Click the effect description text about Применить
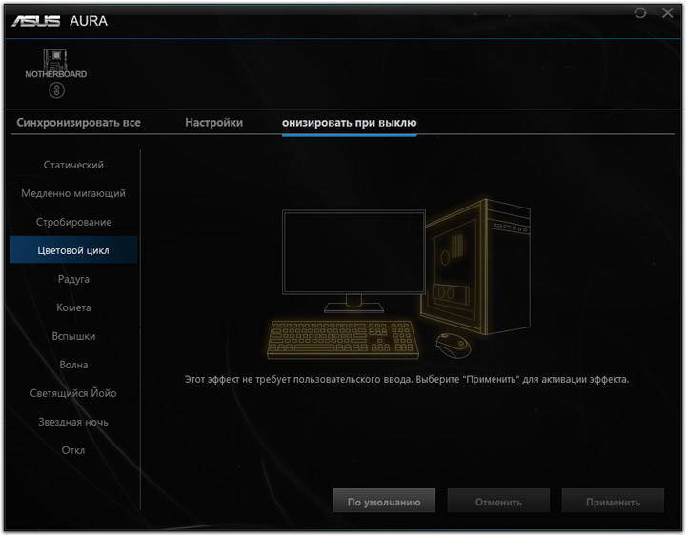 407,380
